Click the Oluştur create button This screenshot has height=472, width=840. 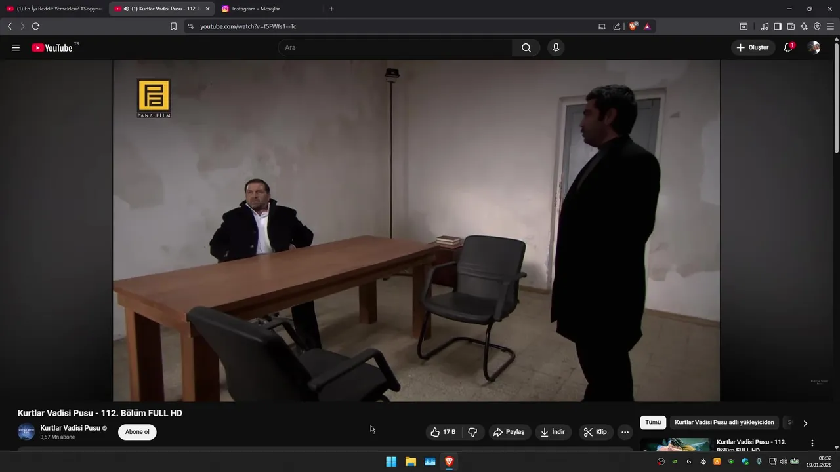753,48
